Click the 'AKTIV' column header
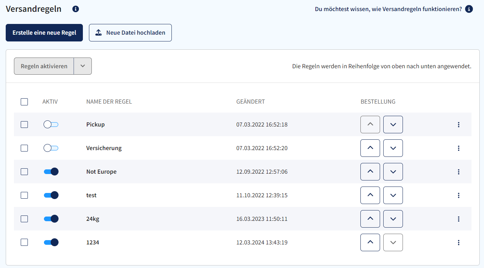The height and width of the screenshot is (268, 484). [x=50, y=102]
